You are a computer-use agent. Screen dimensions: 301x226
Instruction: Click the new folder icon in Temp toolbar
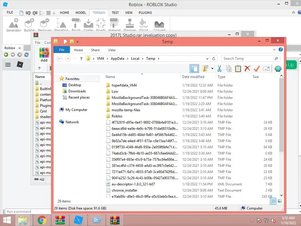(205, 68)
